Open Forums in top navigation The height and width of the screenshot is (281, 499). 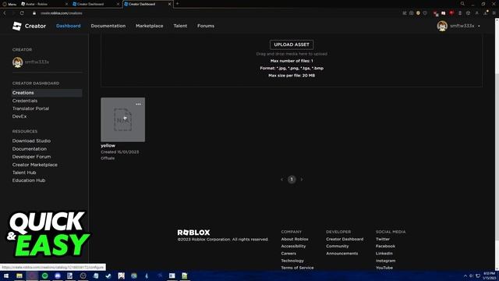tap(206, 26)
